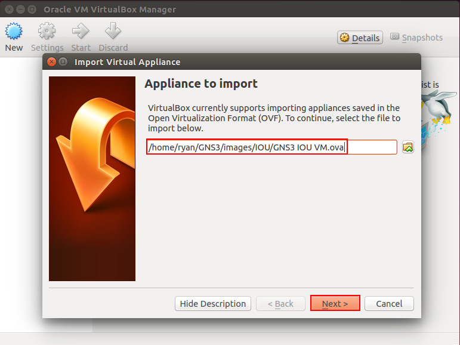Maximize the VirtualBox Manager window

(32, 10)
